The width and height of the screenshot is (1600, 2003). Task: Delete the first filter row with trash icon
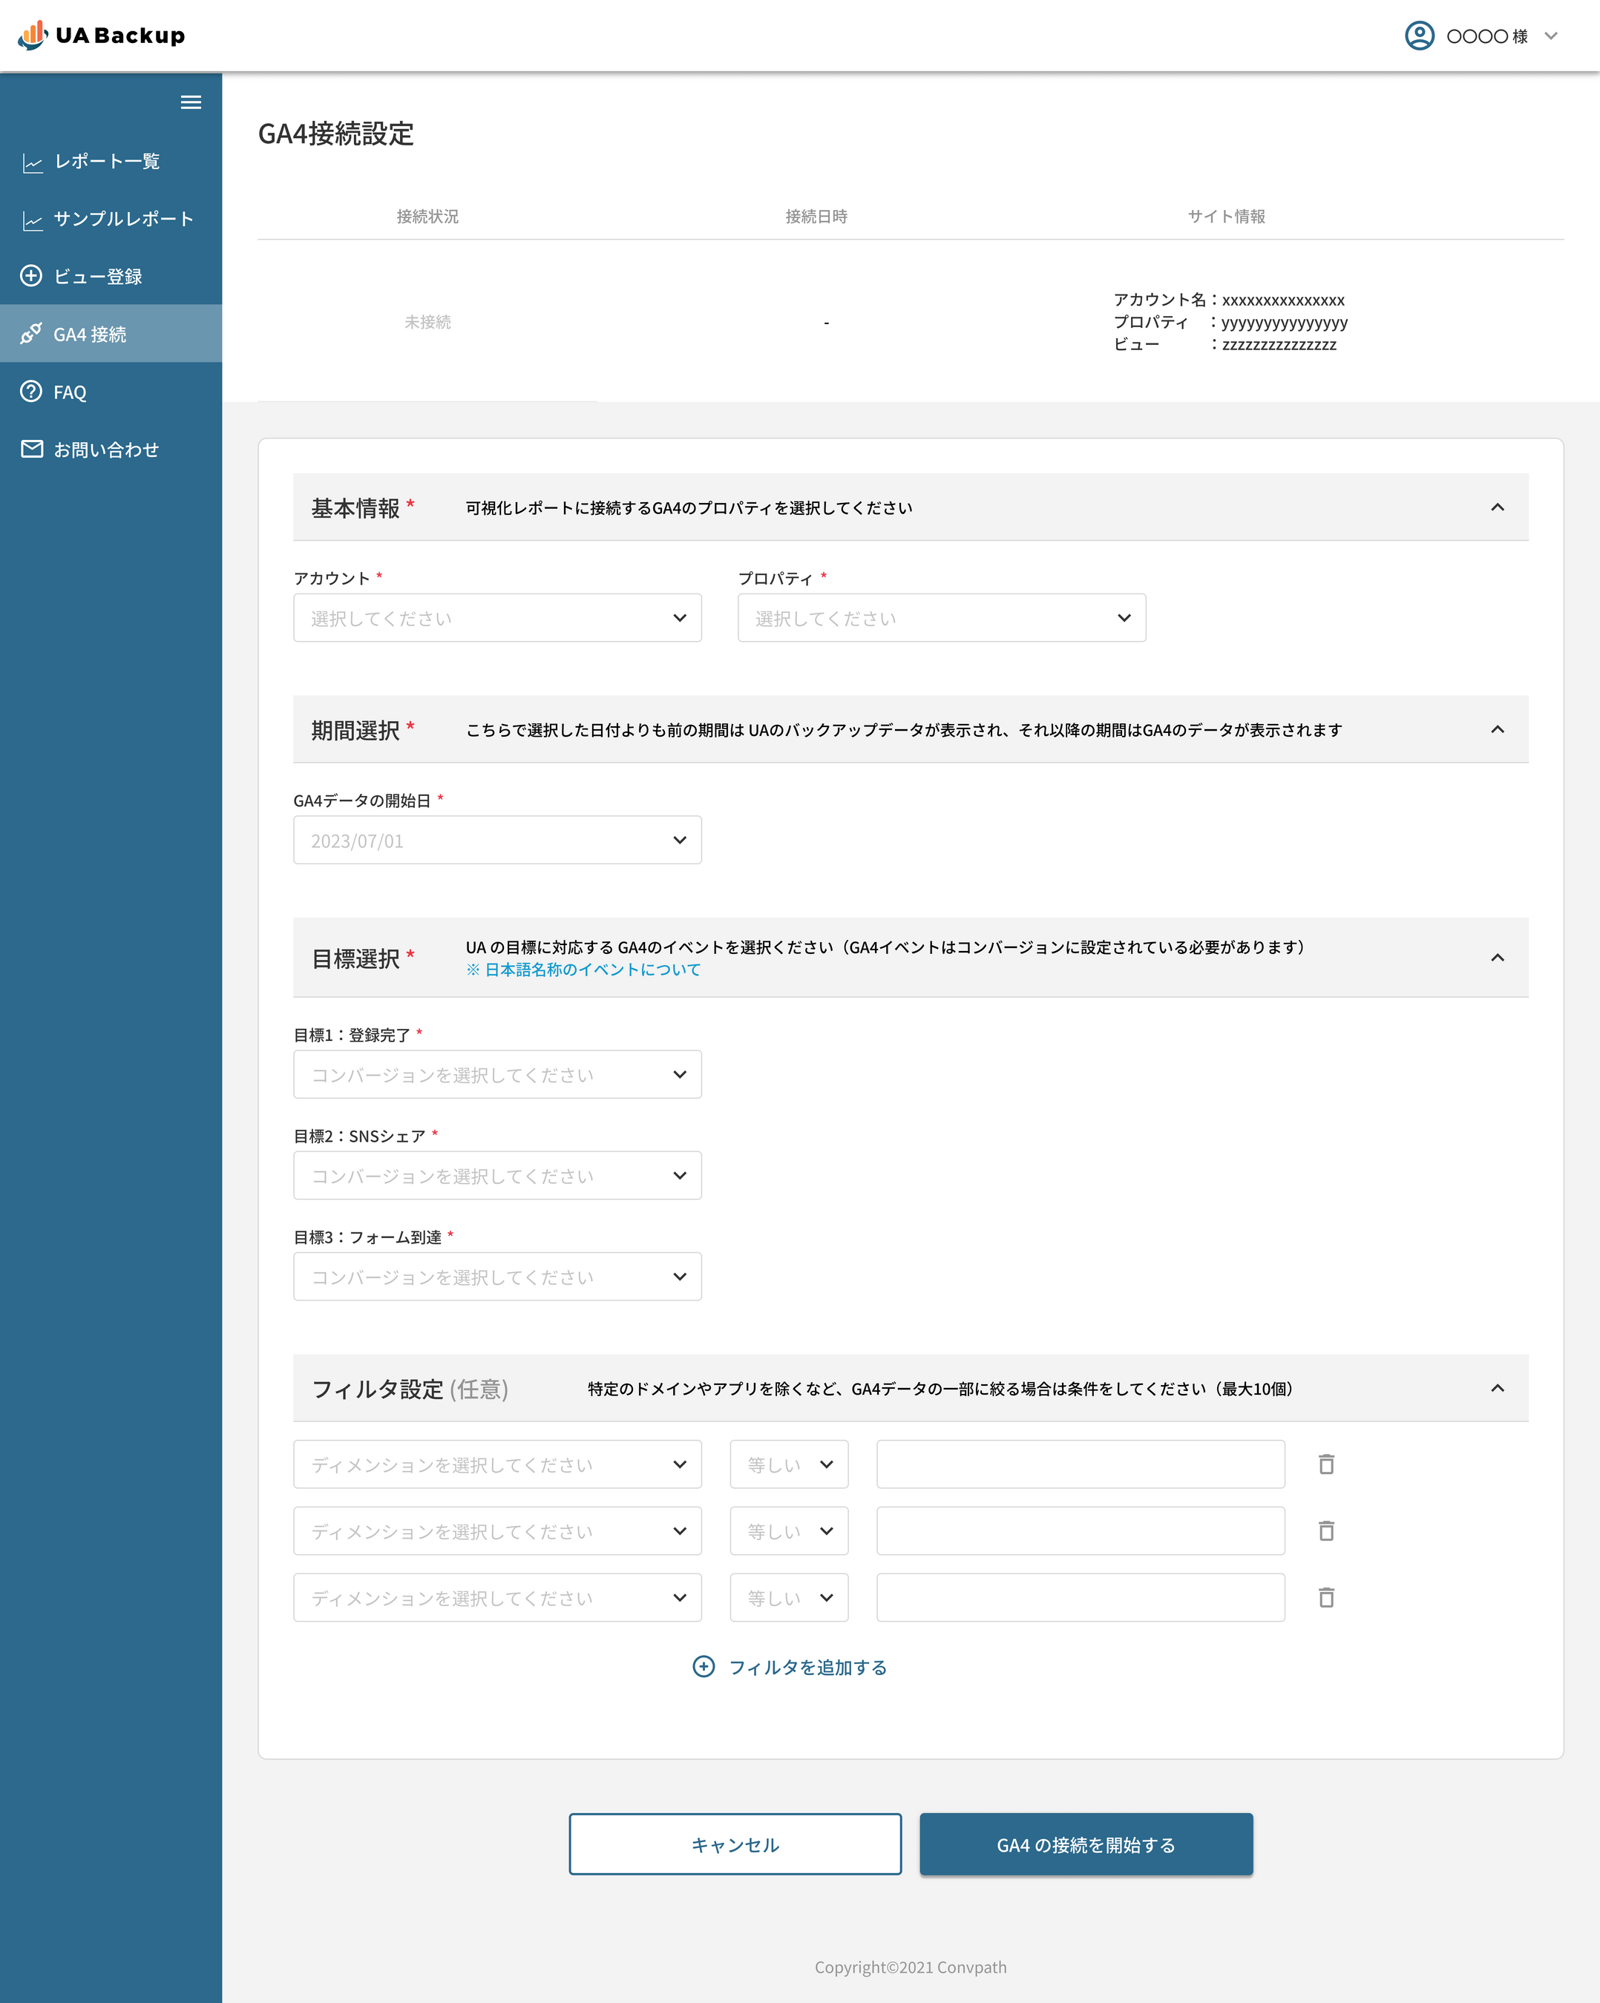tap(1326, 1464)
